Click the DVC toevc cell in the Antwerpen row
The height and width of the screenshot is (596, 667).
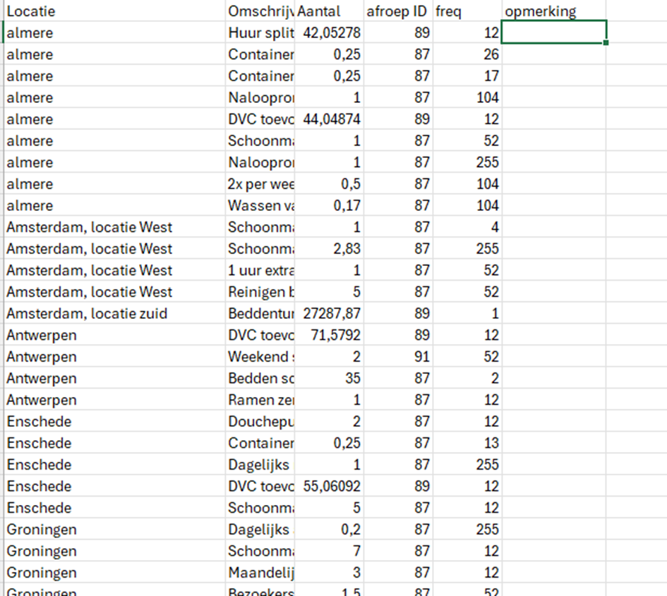point(260,335)
